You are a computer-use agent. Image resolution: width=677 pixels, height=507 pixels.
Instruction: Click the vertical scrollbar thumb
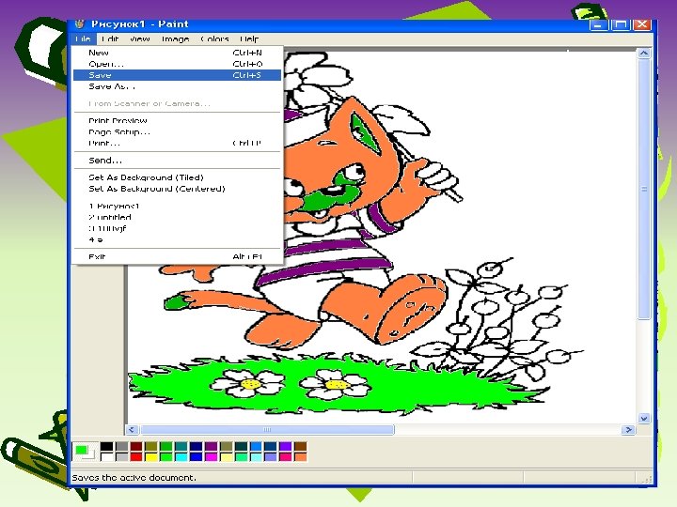pyautogui.click(x=644, y=189)
